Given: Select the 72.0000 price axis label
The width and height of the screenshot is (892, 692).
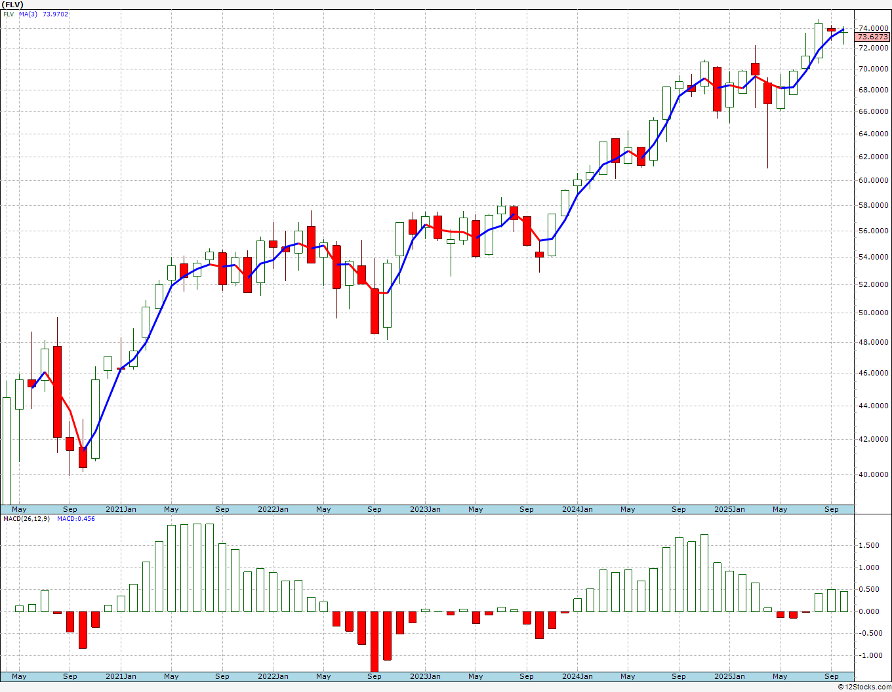Looking at the screenshot, I should [x=874, y=48].
